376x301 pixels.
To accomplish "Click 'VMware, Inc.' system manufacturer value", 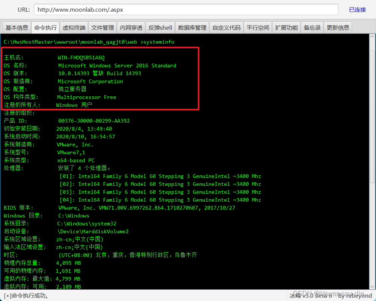I will pyautogui.click(x=75, y=144).
